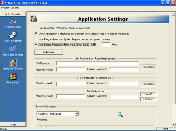Click the magnifying glass in System Information
This screenshot has height=131, width=176.
120,115
